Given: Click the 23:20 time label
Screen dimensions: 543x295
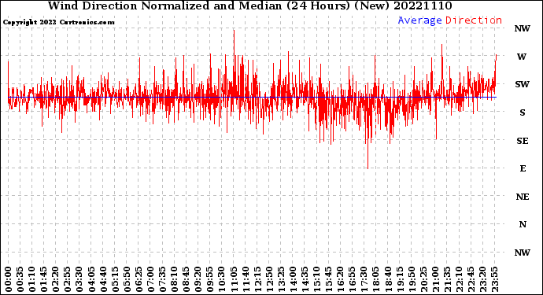Looking at the screenshot, I should 482,280.
